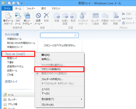Screen dimensions: 136x109
Task: Click the ウォッチ glasses icon
Action: point(123,19)
